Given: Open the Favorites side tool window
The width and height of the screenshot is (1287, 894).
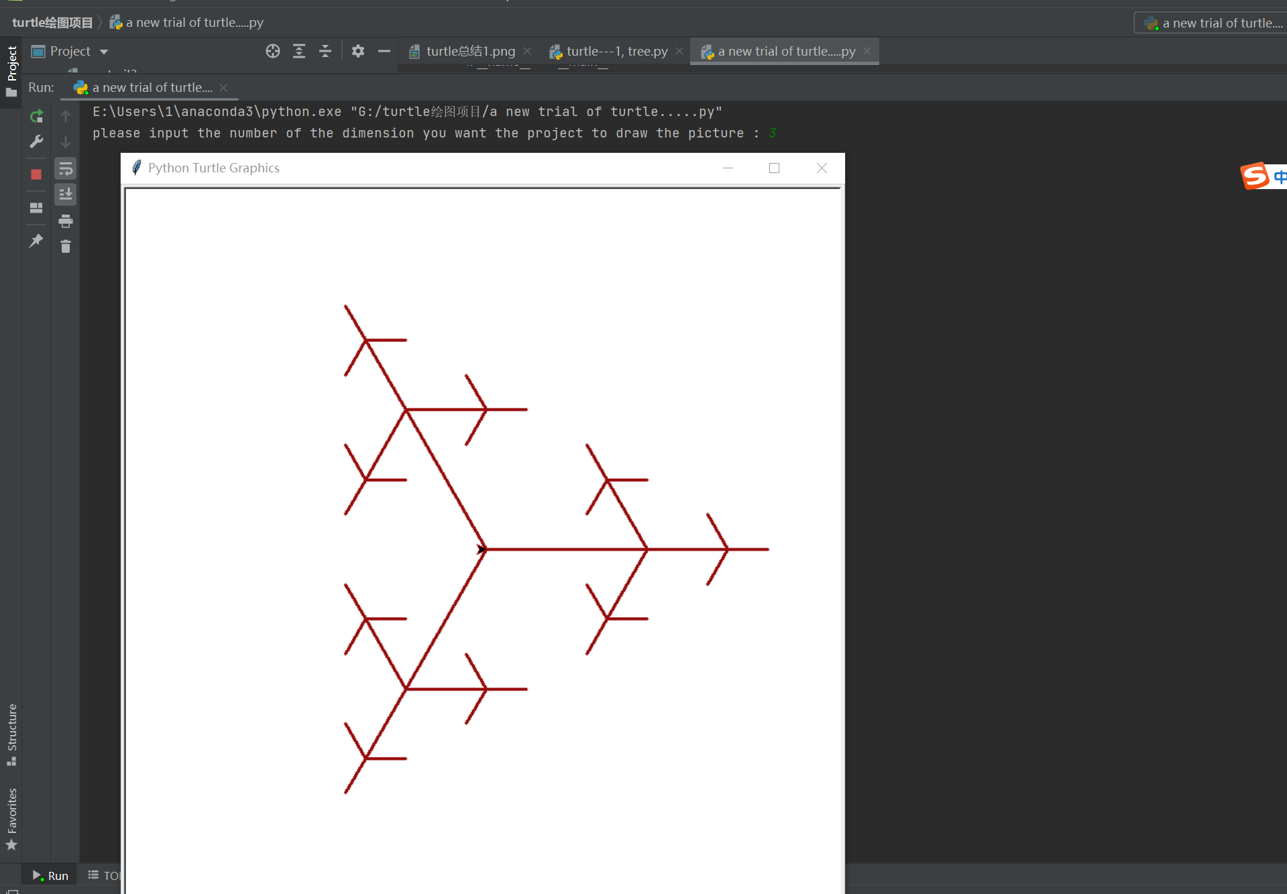Looking at the screenshot, I should click(11, 818).
